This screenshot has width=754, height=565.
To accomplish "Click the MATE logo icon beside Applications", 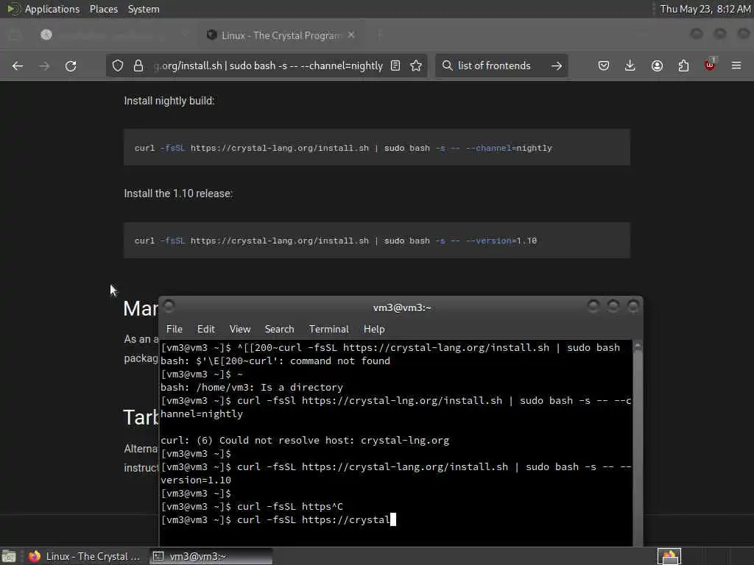I will coord(13,9).
